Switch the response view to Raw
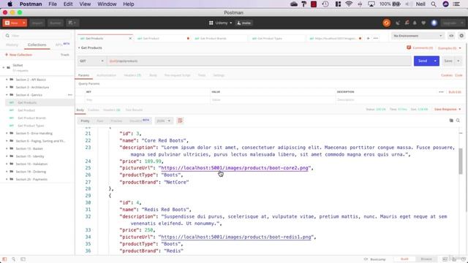This screenshot has height=263, width=468. pyautogui.click(x=99, y=121)
